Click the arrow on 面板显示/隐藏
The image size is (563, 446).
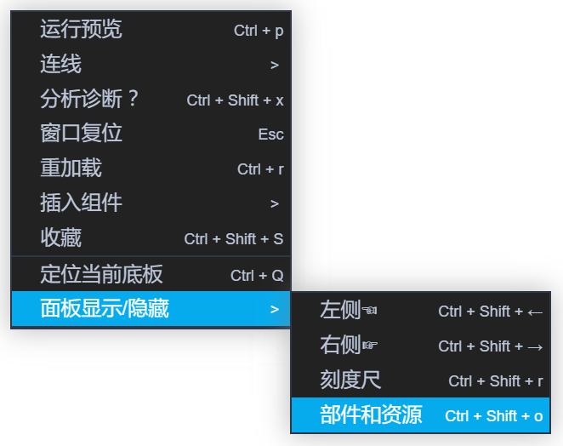[275, 309]
